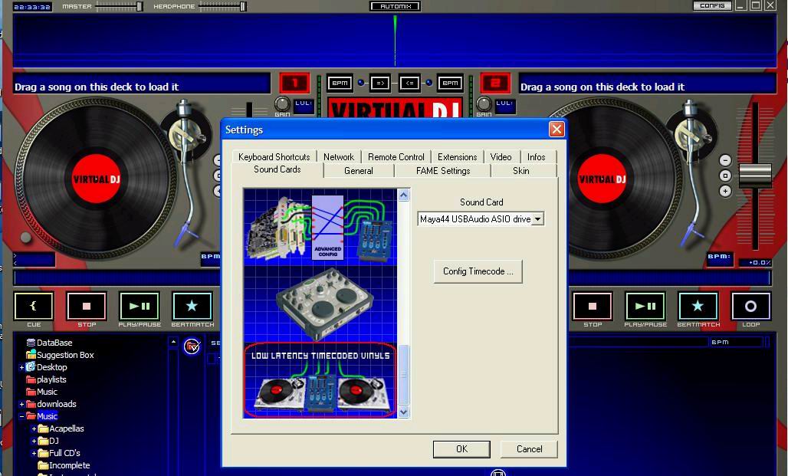Expand the Full CD's folder node
Image resolution: width=788 pixels, height=476 pixels.
(x=34, y=453)
